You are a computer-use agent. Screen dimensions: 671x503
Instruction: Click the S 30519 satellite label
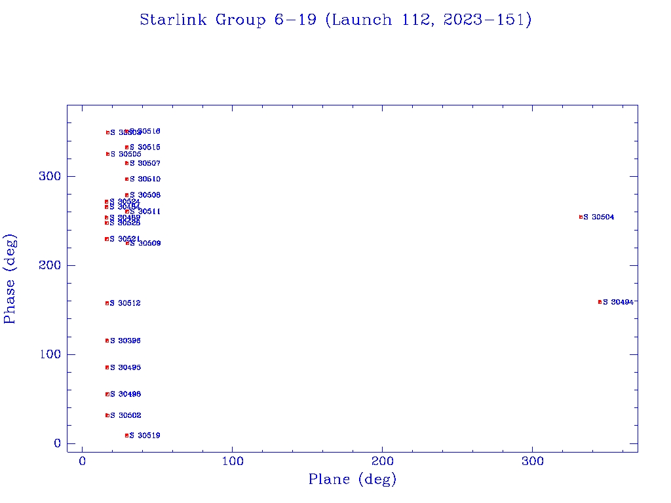pyautogui.click(x=145, y=436)
